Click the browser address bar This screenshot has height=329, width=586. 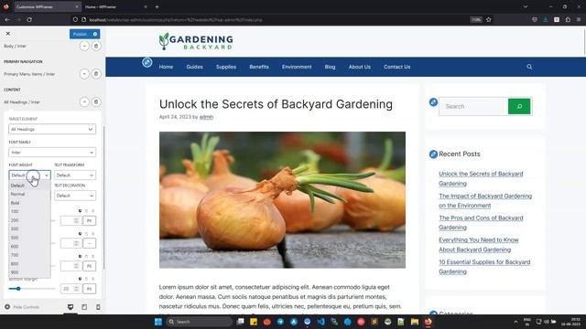pyautogui.click(x=277, y=20)
